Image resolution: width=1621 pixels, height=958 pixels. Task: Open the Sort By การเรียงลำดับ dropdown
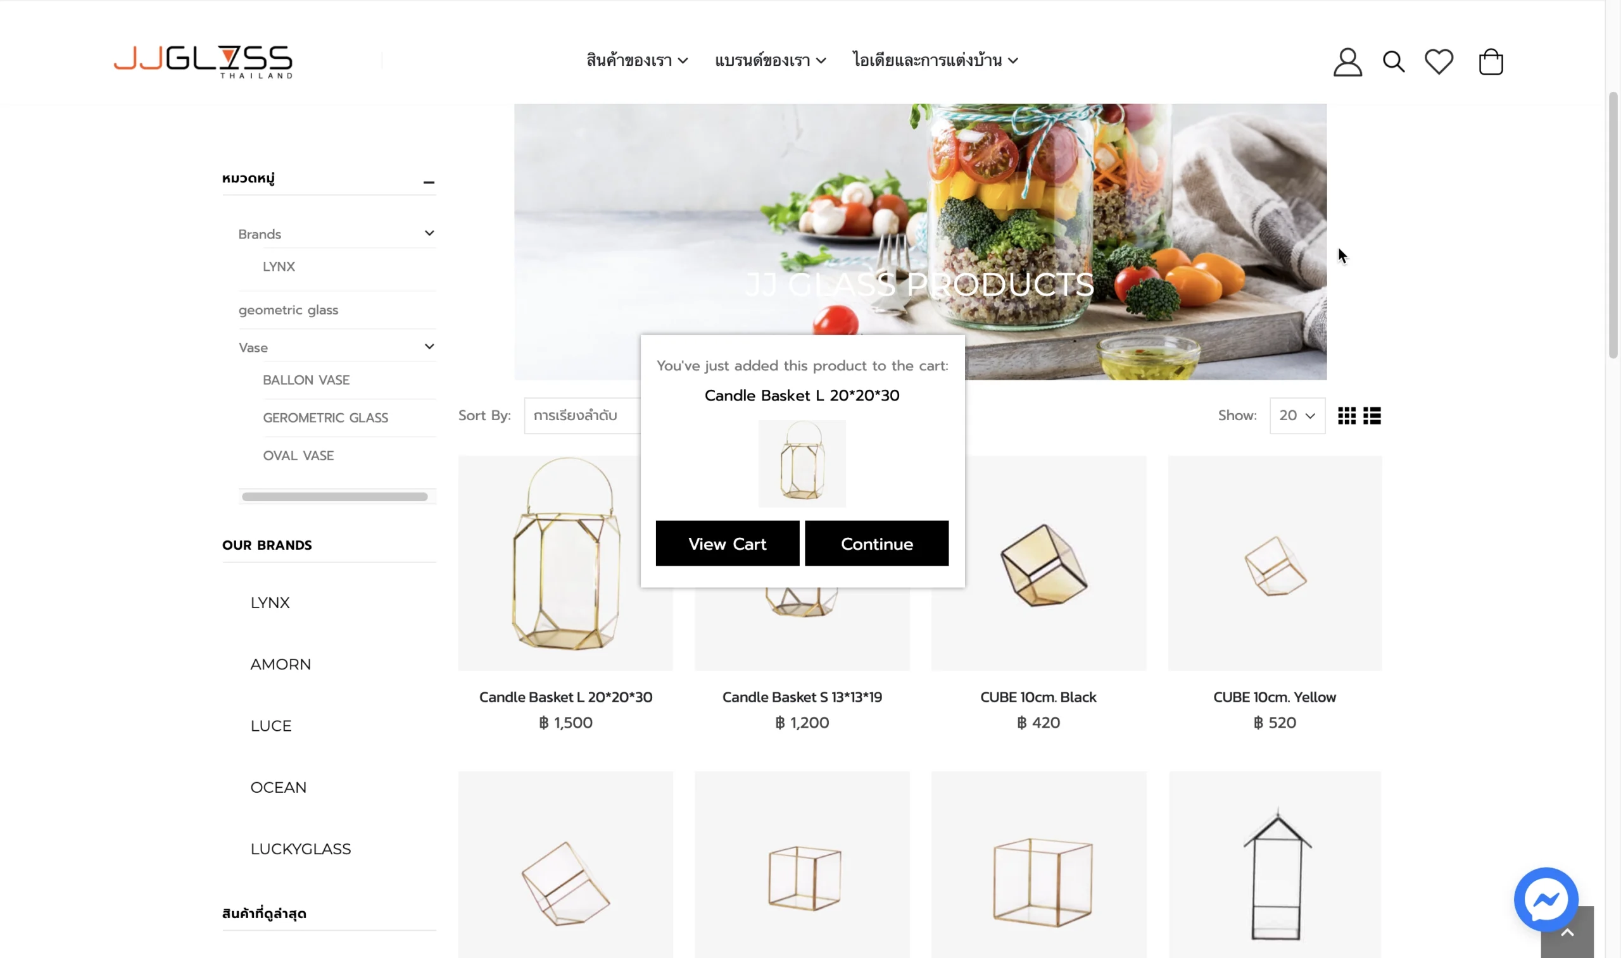point(583,416)
